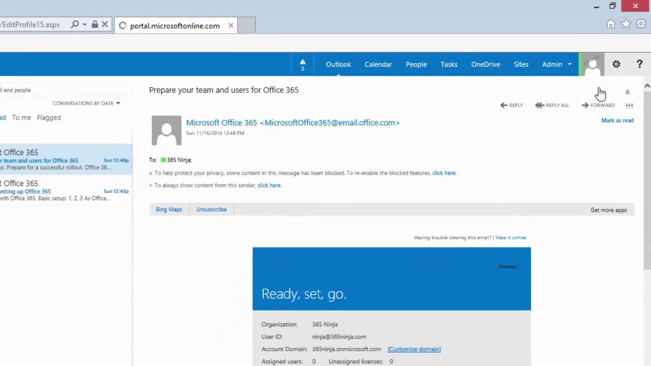The width and height of the screenshot is (651, 366).
Task: Click the sender Microsoft Office 365 email address
Action: (x=293, y=123)
